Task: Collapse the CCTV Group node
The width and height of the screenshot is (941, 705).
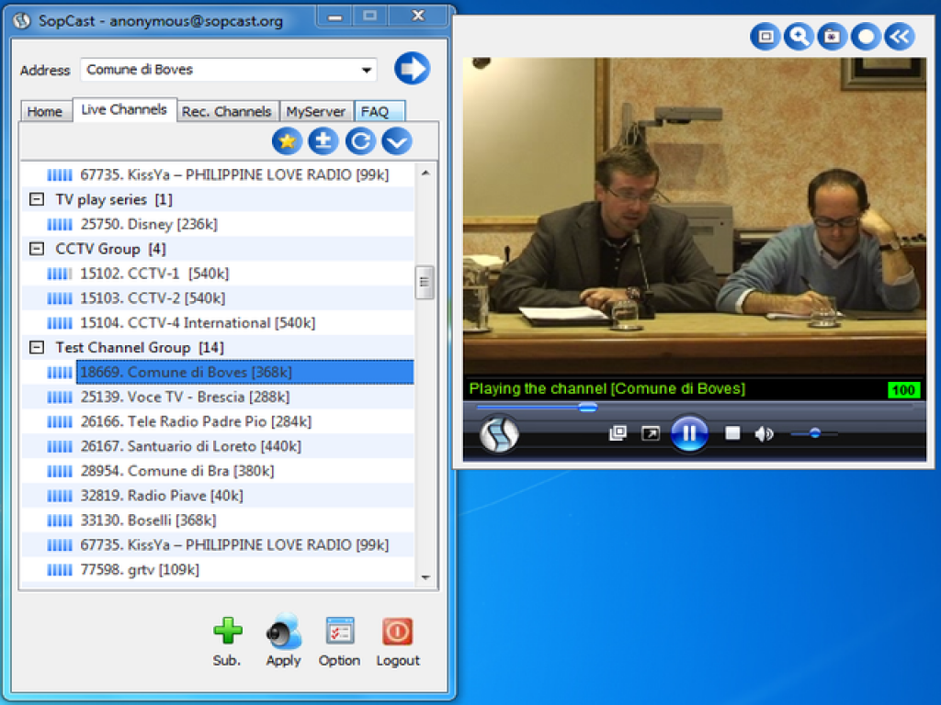Action: 37,248
